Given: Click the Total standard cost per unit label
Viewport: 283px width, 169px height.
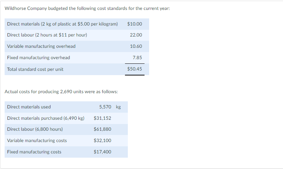Looking at the screenshot, I should coord(35,69).
